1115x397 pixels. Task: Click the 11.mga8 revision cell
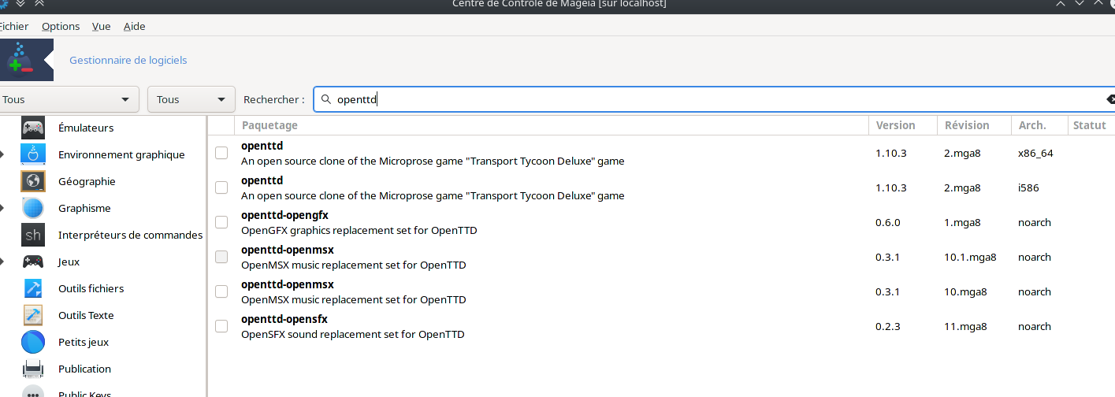pyautogui.click(x=965, y=326)
